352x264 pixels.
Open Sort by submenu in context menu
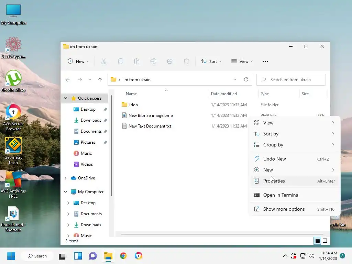coord(294,134)
